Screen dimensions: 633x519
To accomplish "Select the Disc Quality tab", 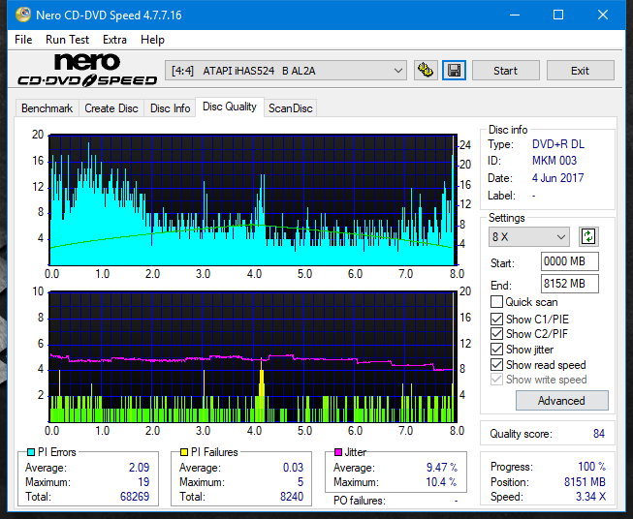I will [230, 107].
